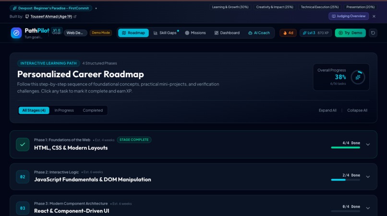Click the PathPilot compass logo icon
387x216 pixels.
(x=16, y=33)
